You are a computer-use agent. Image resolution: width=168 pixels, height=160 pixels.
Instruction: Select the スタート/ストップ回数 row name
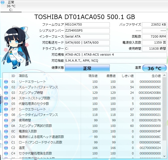coord(34,98)
